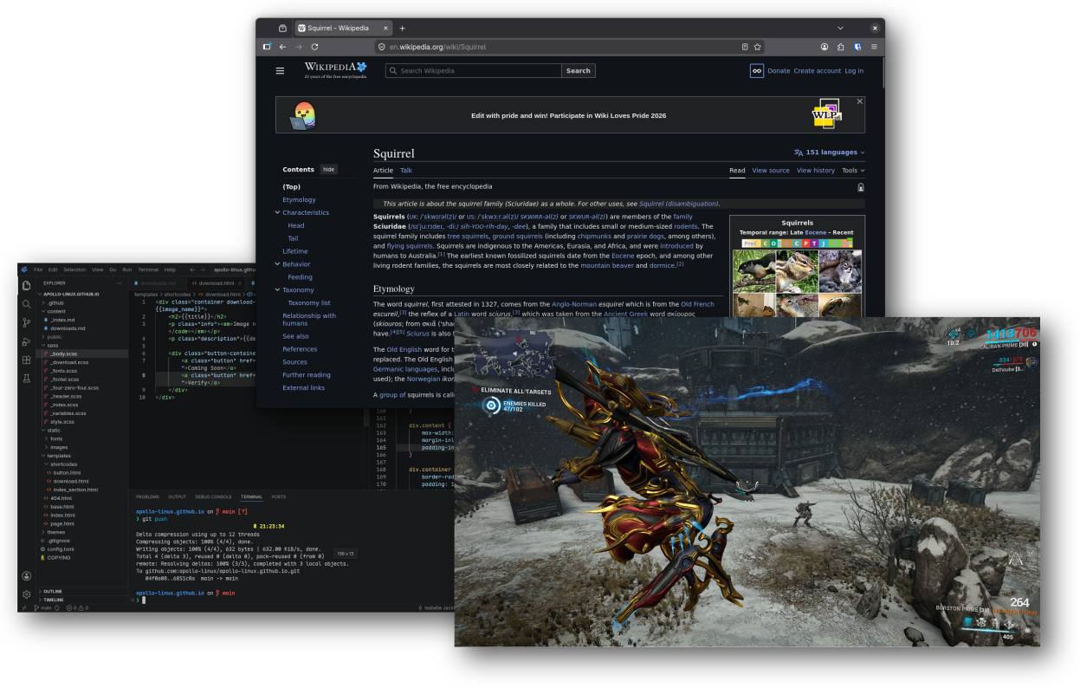Click the site shield icon in address bar

click(x=381, y=47)
